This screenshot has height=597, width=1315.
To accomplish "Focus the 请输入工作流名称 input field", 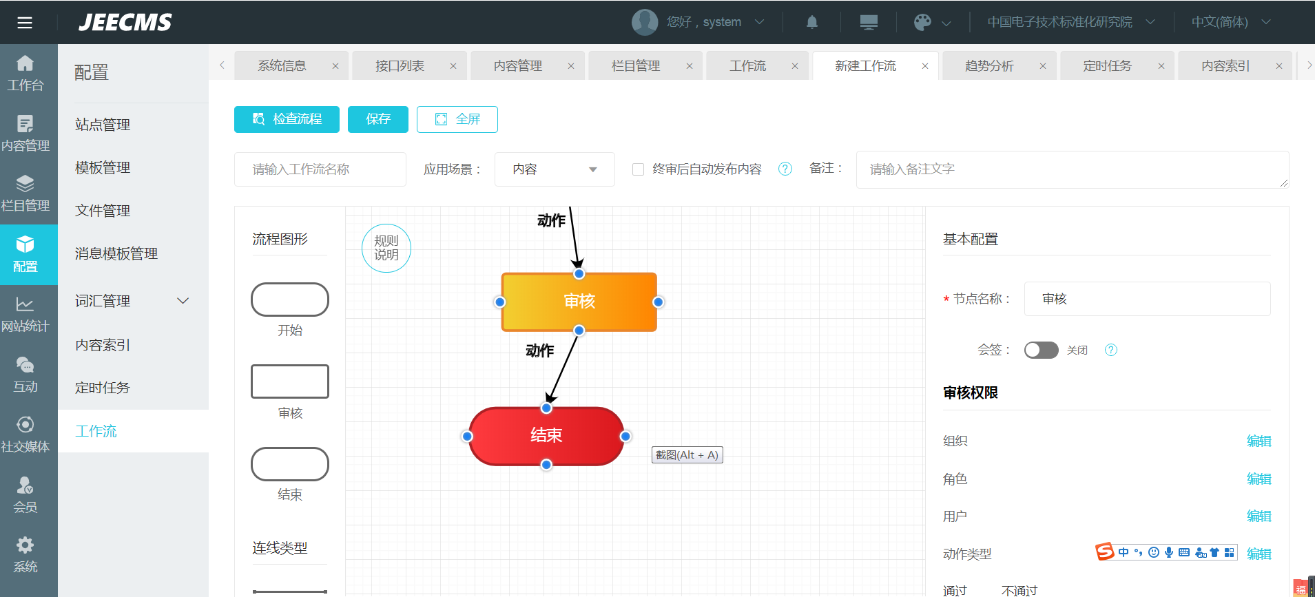I will click(x=320, y=169).
